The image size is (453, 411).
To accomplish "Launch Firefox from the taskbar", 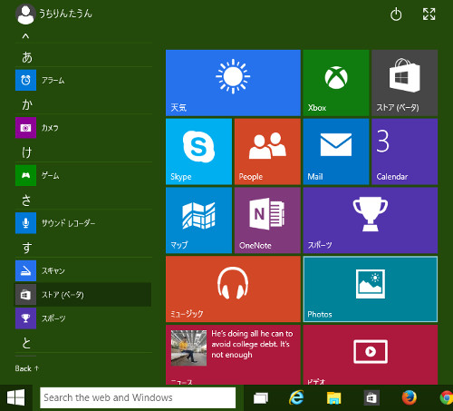I will [x=410, y=397].
